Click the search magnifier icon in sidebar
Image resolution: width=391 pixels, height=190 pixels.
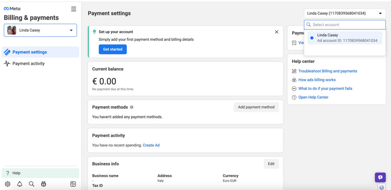[x=31, y=184]
